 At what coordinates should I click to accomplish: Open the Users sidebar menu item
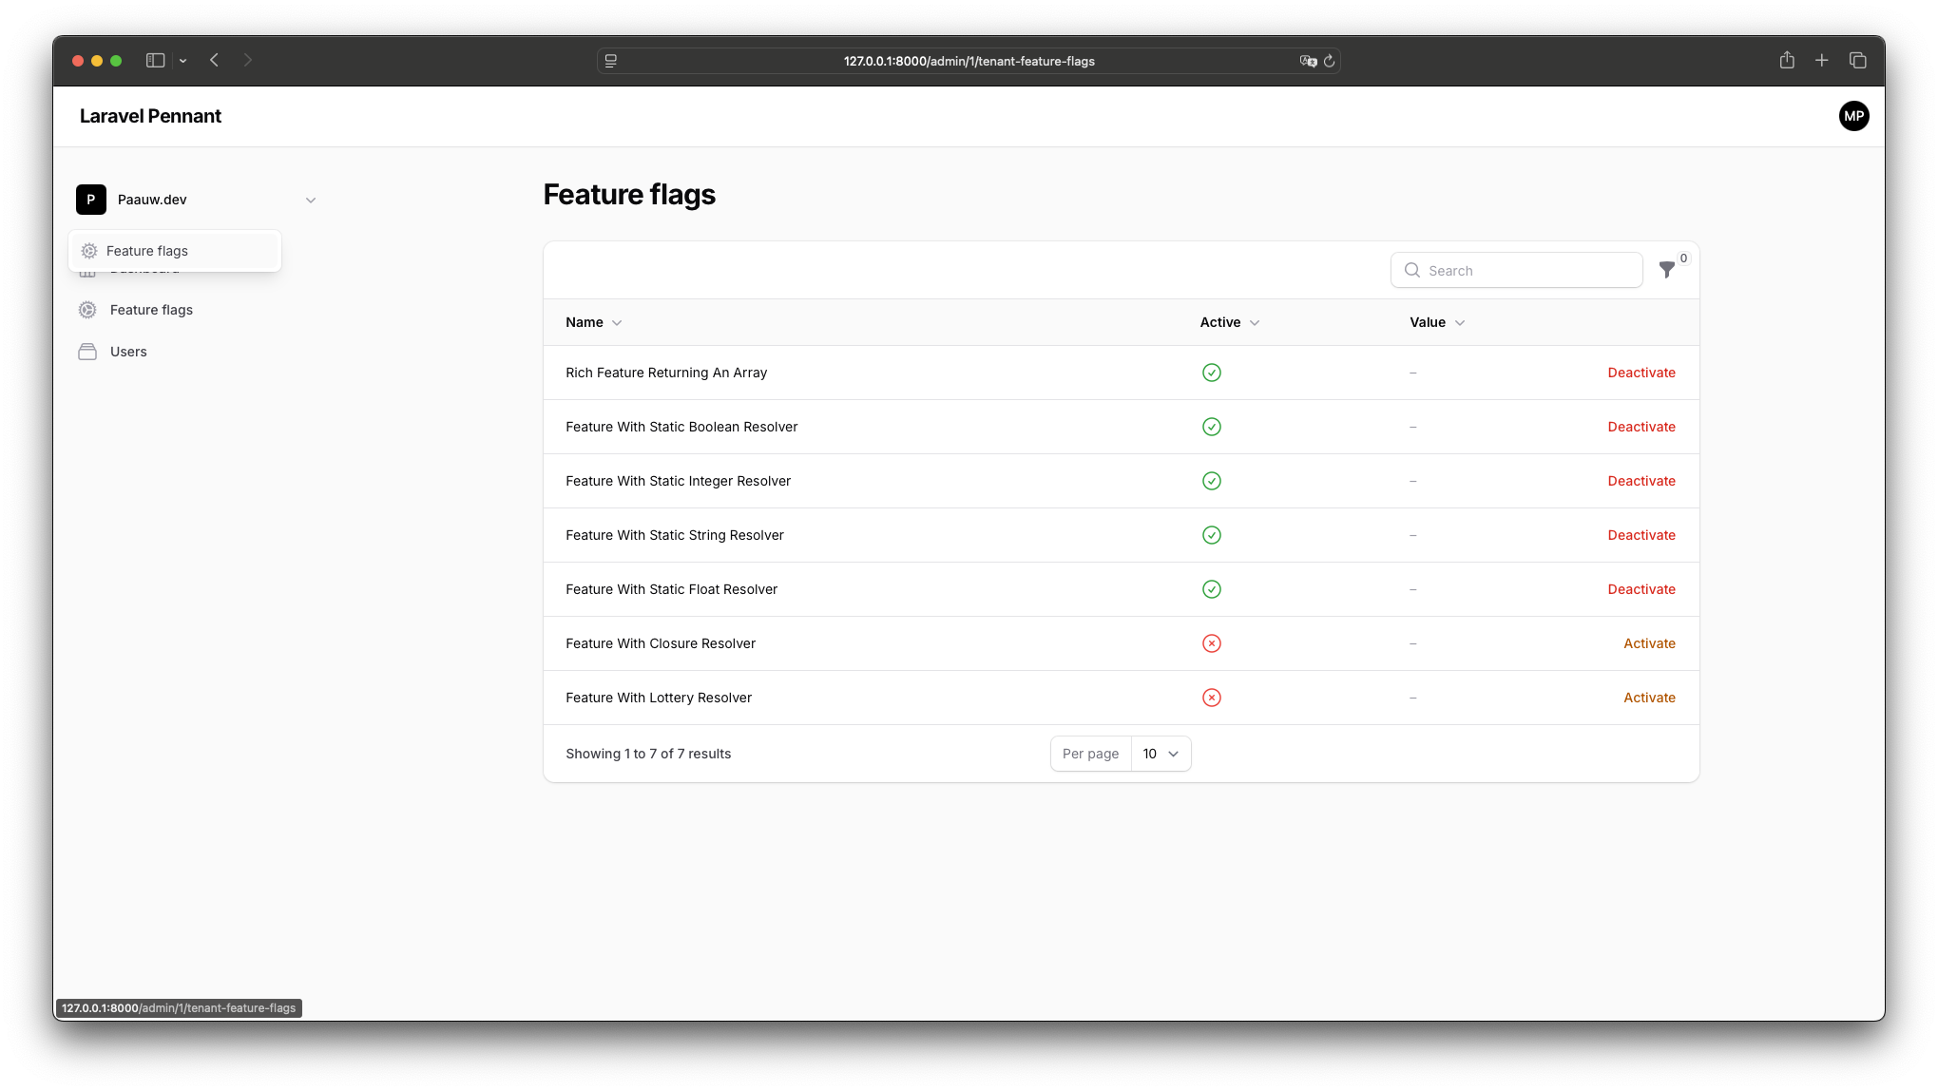point(128,352)
